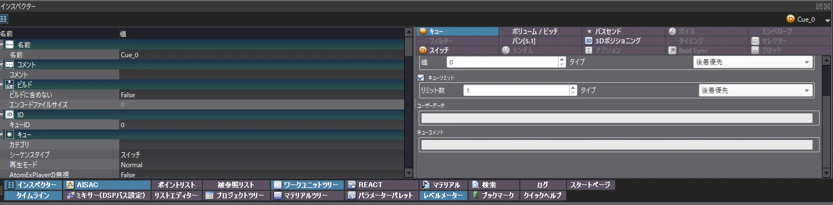Open the dropdown arrow next to Cue_0
The height and width of the screenshot is (205, 833).
pos(827,20)
